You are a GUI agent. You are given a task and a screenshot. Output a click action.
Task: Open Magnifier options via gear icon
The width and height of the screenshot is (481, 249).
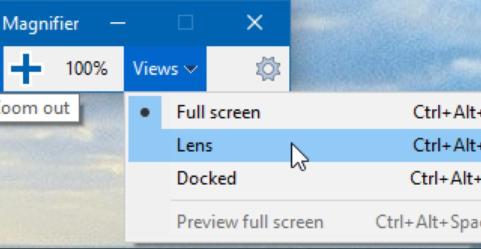coord(268,69)
